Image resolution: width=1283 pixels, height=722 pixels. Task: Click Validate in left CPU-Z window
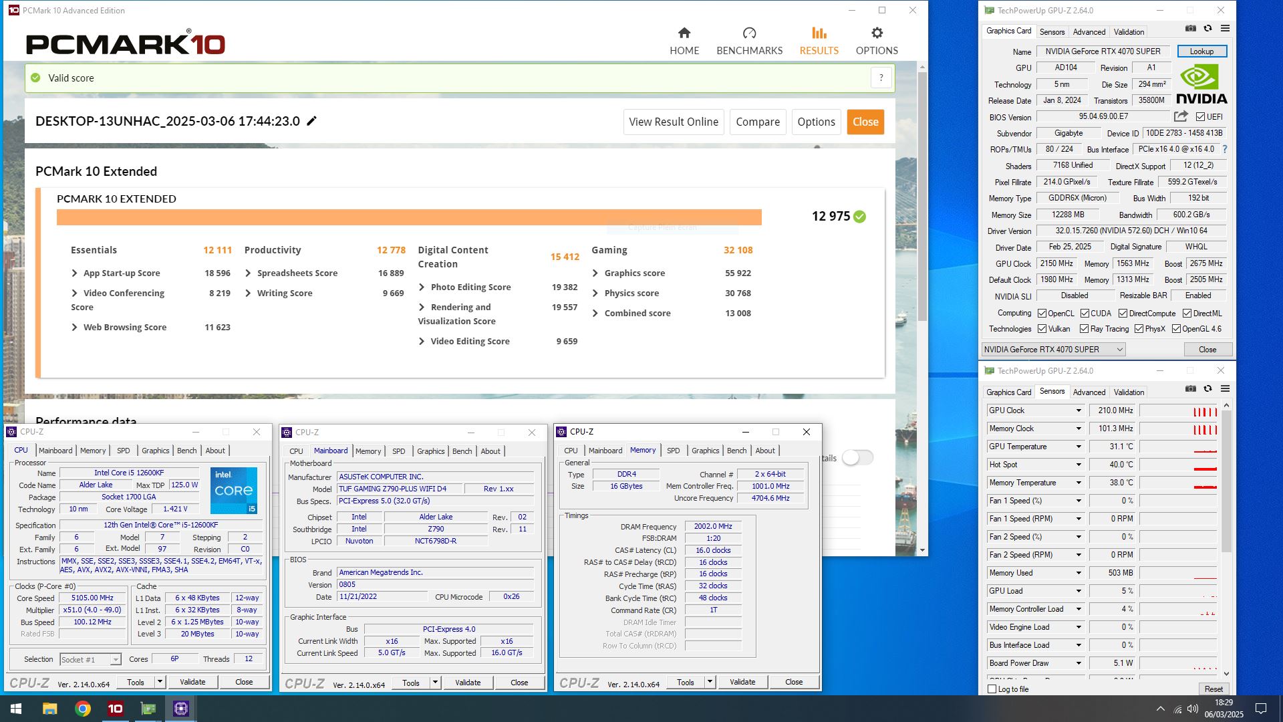click(x=192, y=682)
